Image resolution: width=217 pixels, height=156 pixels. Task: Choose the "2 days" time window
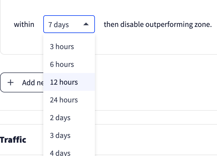tap(60, 118)
